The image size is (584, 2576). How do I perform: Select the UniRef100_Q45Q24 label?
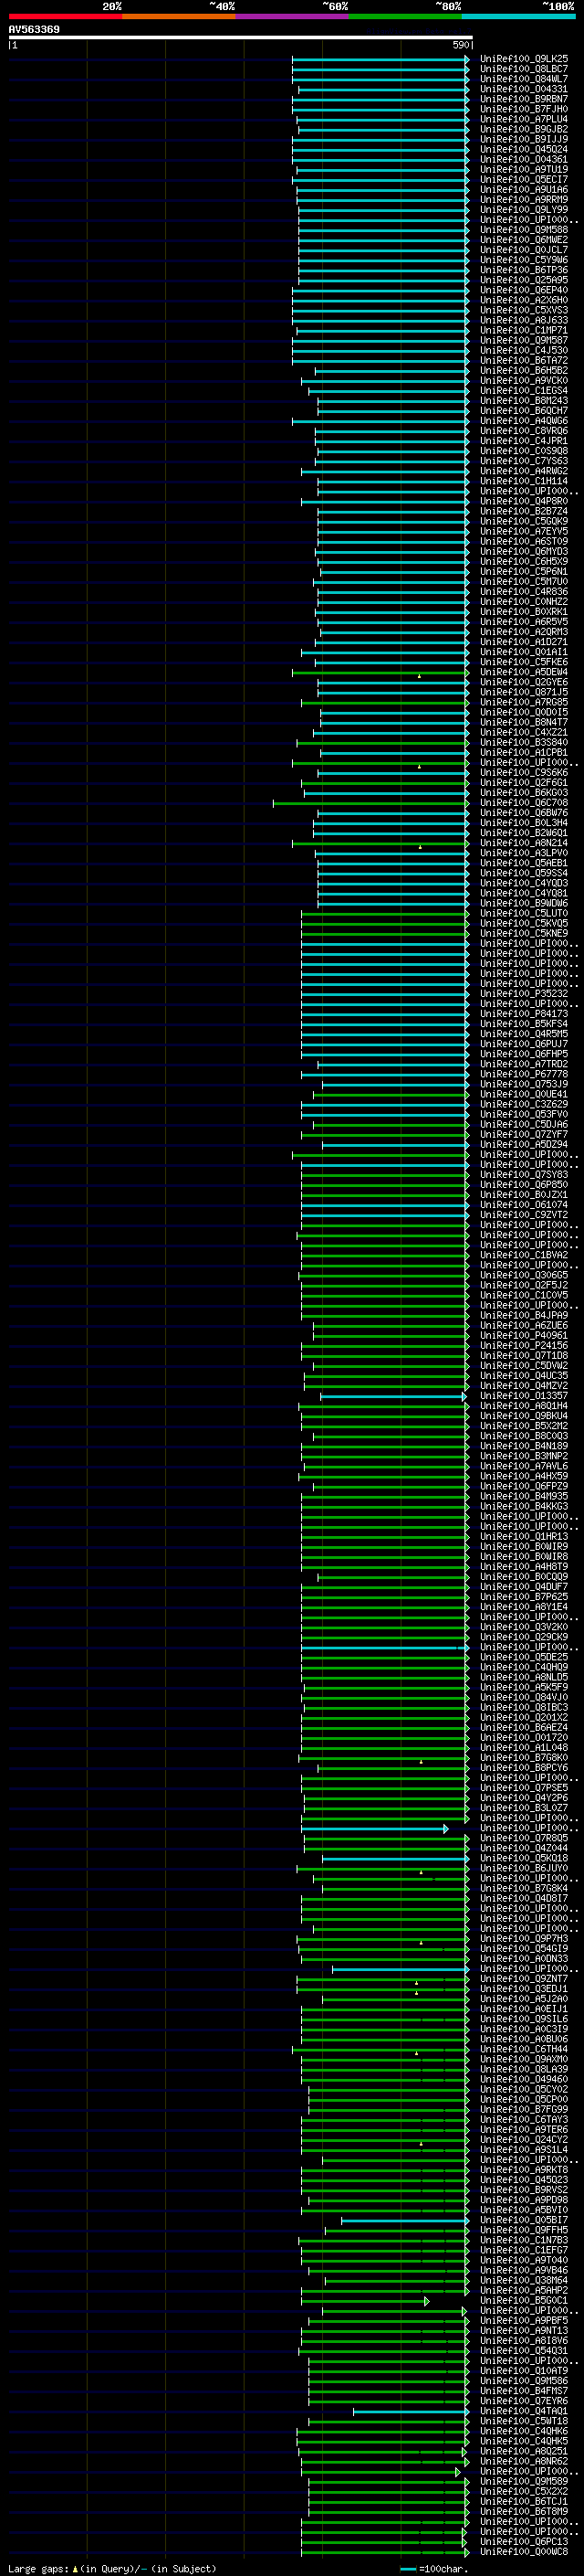pyautogui.click(x=523, y=149)
